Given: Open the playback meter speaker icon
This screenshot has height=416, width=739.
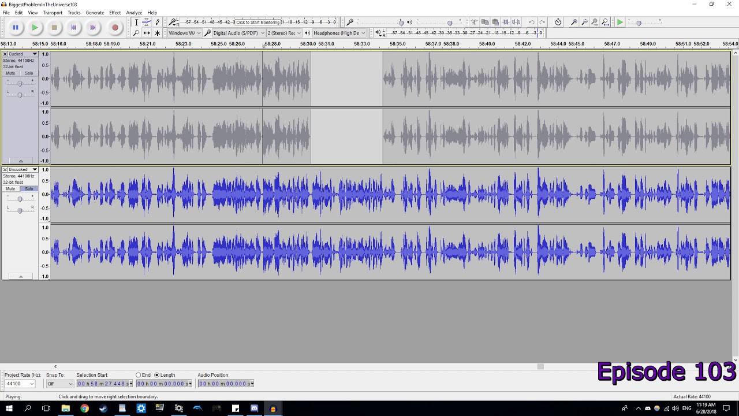Looking at the screenshot, I should pyautogui.click(x=379, y=33).
